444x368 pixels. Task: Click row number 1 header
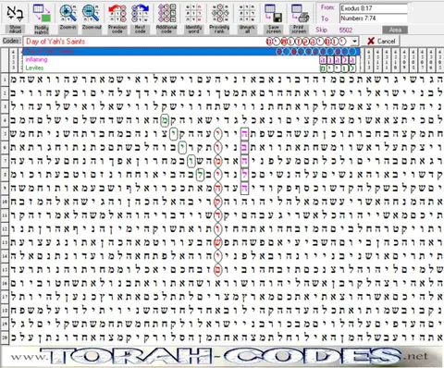pos(5,80)
